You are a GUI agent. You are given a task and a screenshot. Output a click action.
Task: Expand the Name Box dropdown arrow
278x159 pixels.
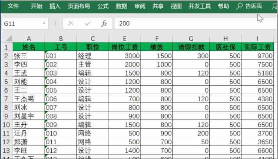(44, 23)
